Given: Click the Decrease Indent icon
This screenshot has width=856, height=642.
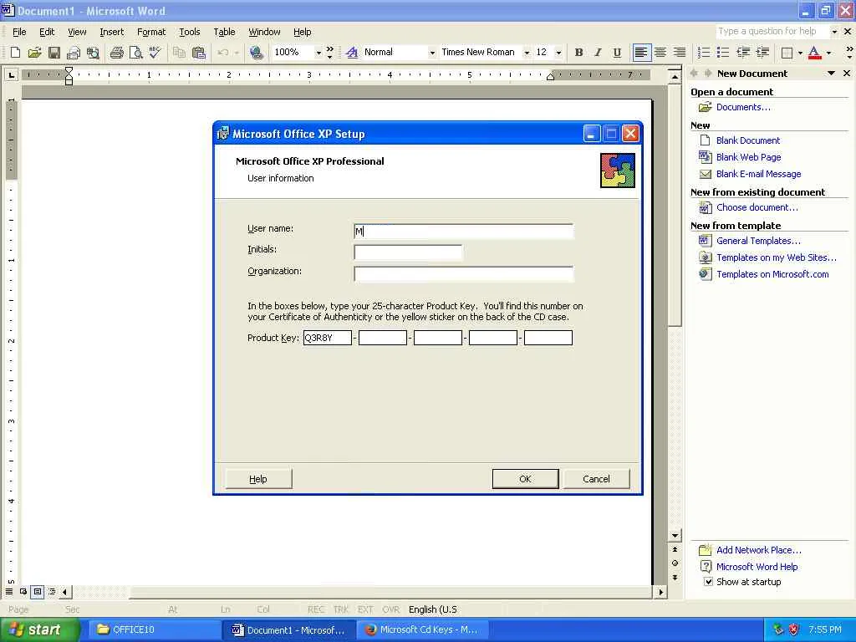Looking at the screenshot, I should [743, 53].
